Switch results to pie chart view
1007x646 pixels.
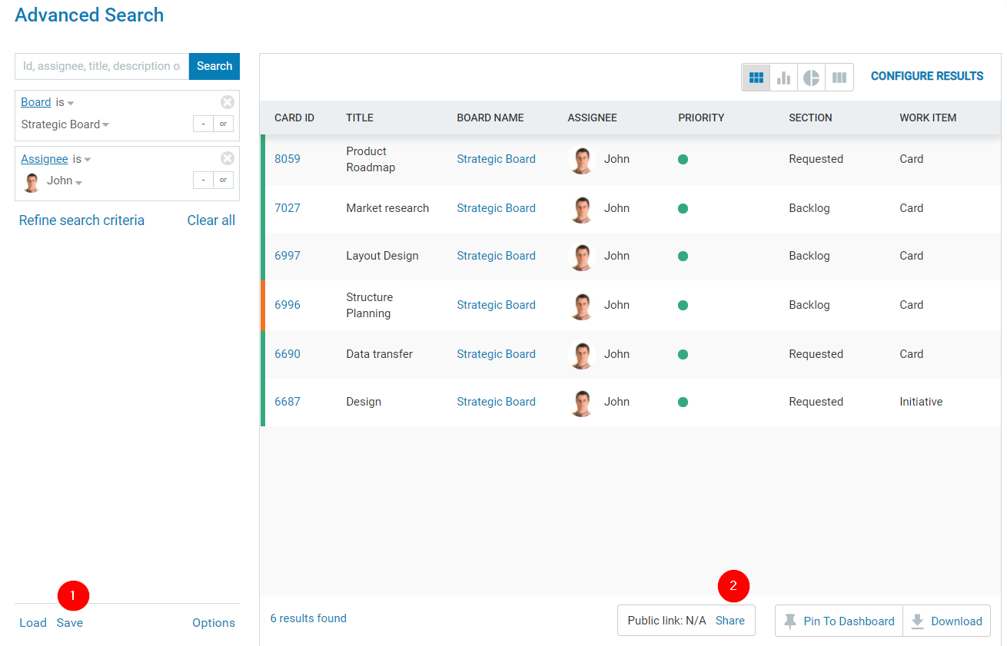(811, 78)
